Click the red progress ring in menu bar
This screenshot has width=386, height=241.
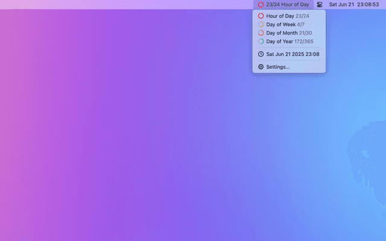click(261, 4)
